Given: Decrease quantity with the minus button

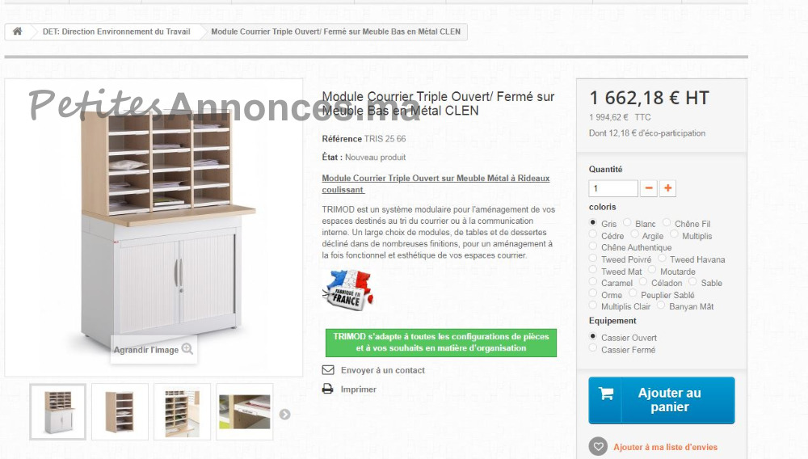Looking at the screenshot, I should (x=649, y=188).
